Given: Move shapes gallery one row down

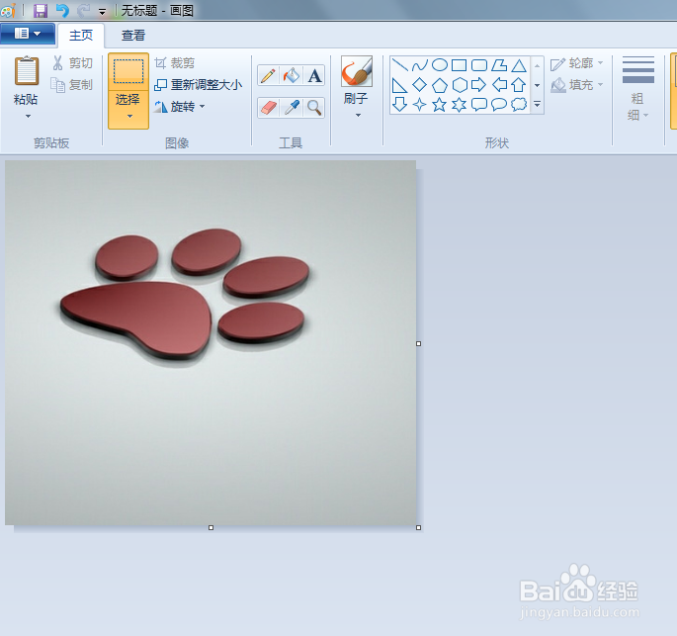Looking at the screenshot, I should click(537, 85).
